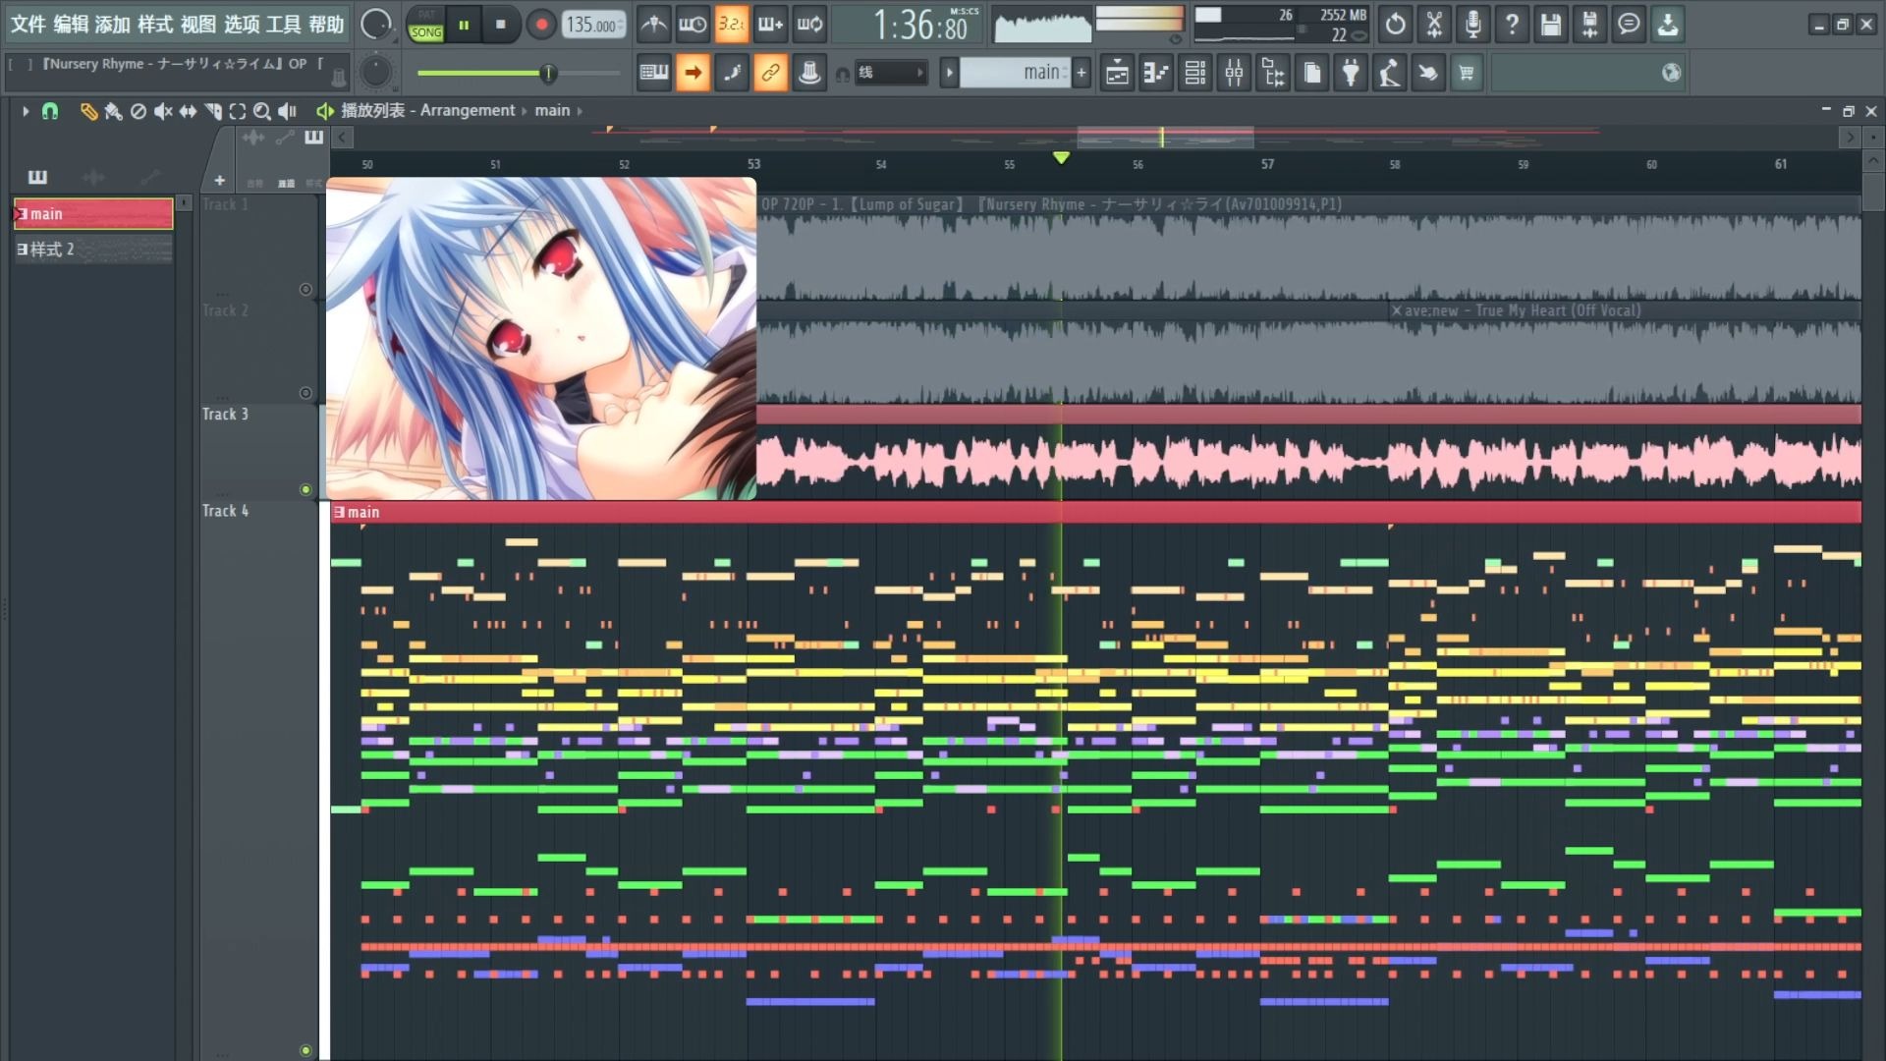Expand the playlist options arrow menu
This screenshot has width=1886, height=1061.
tap(26, 111)
